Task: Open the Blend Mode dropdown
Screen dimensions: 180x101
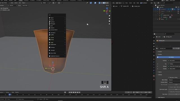Action: [174, 80]
